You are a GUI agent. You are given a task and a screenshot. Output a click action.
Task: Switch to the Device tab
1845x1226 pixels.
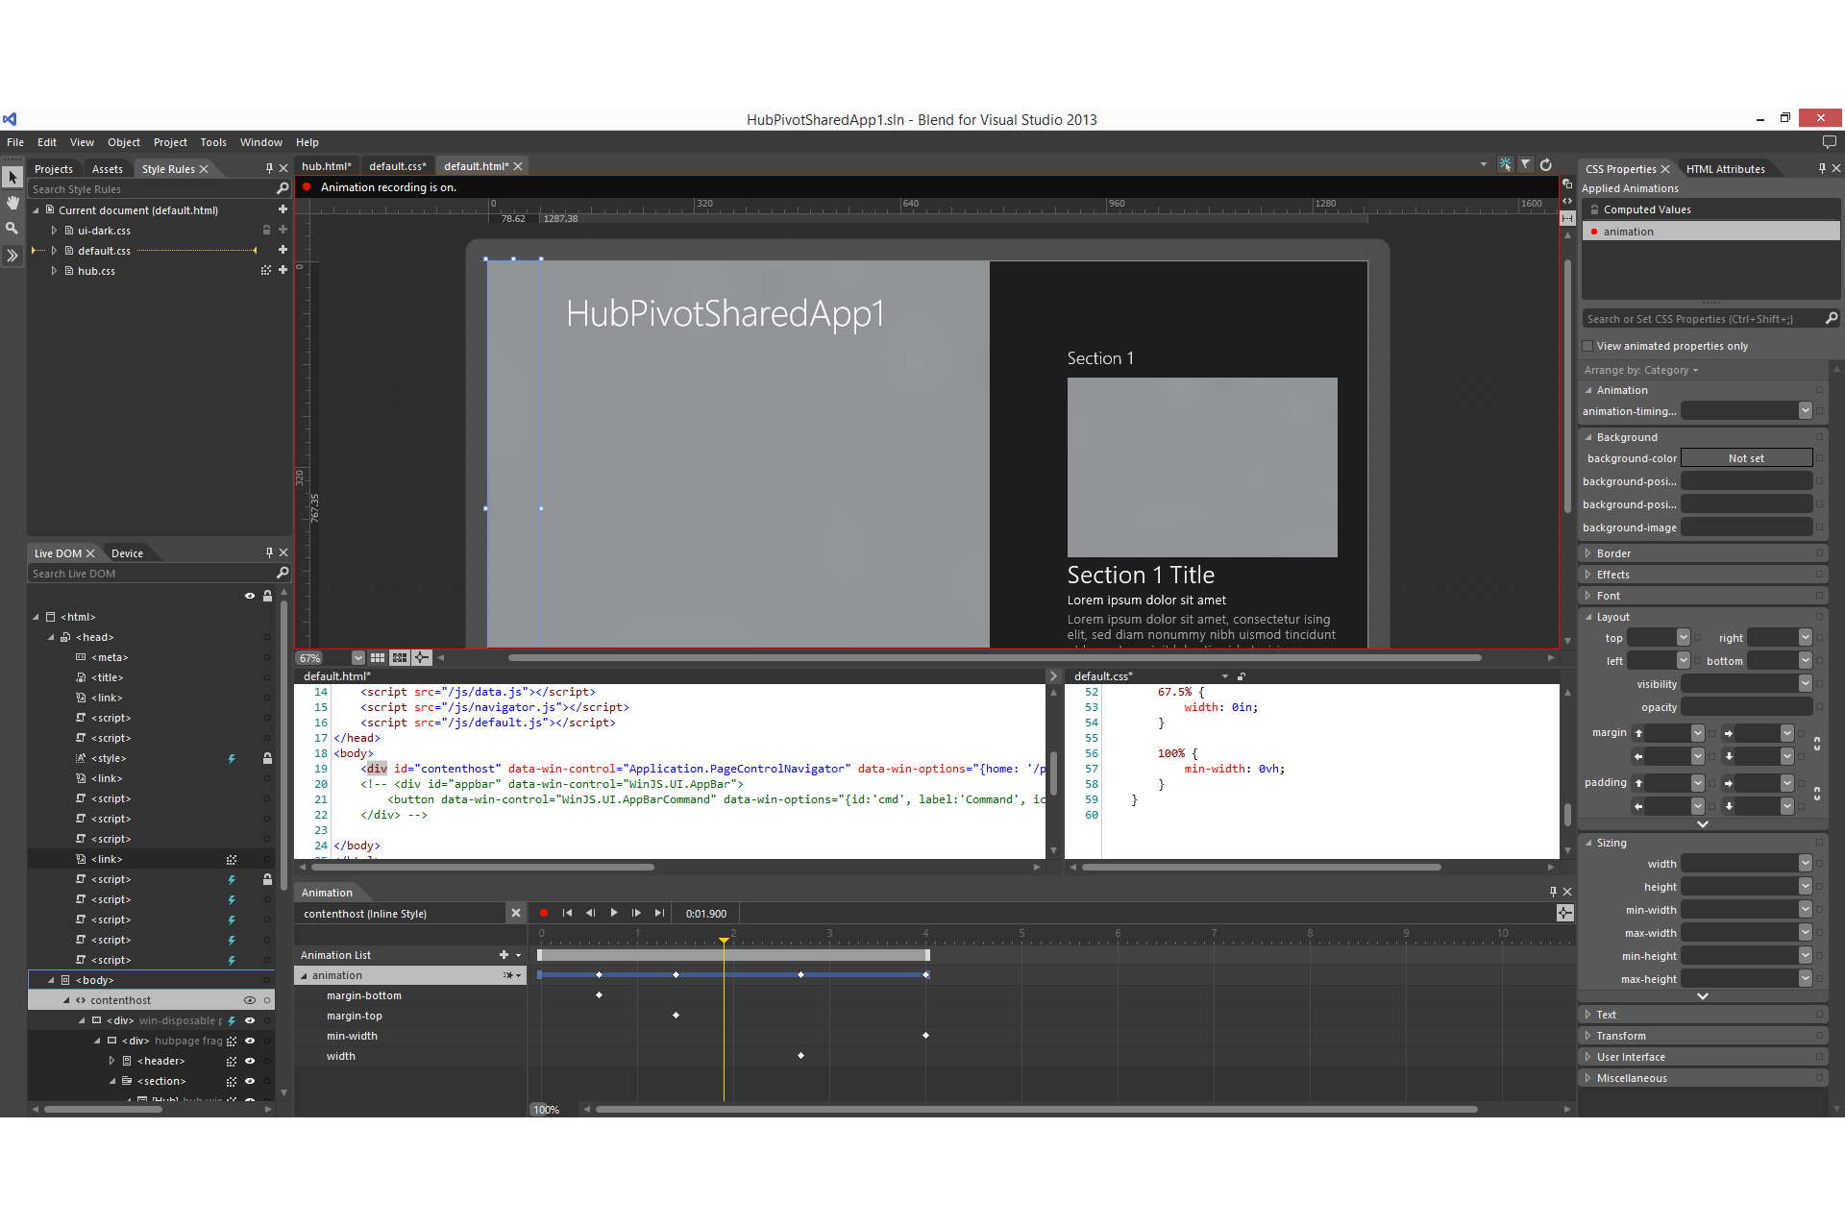127,553
